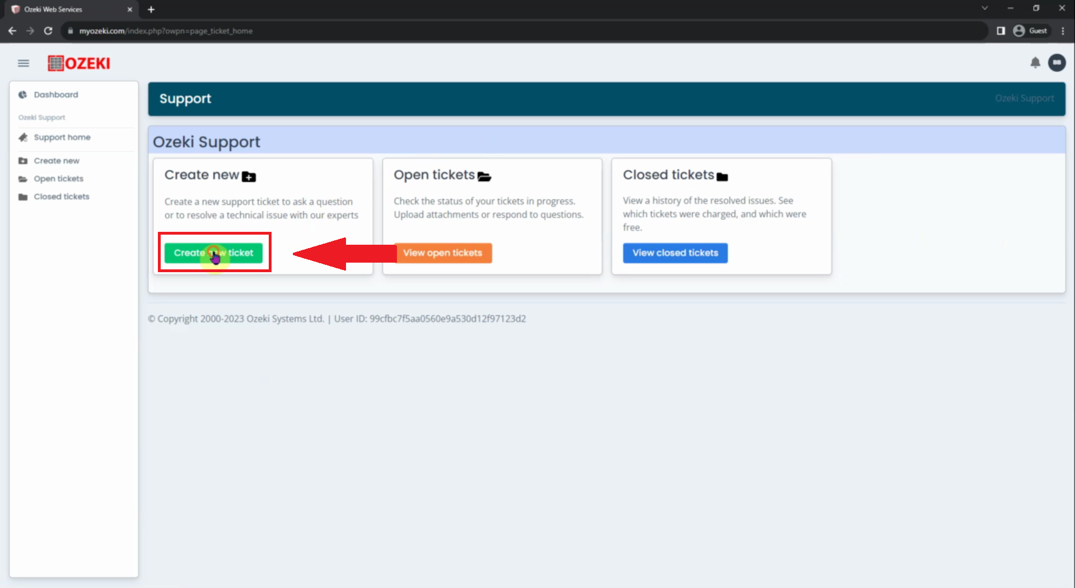Open the notifications bell
Viewport: 1075px width, 588px height.
[1035, 63]
